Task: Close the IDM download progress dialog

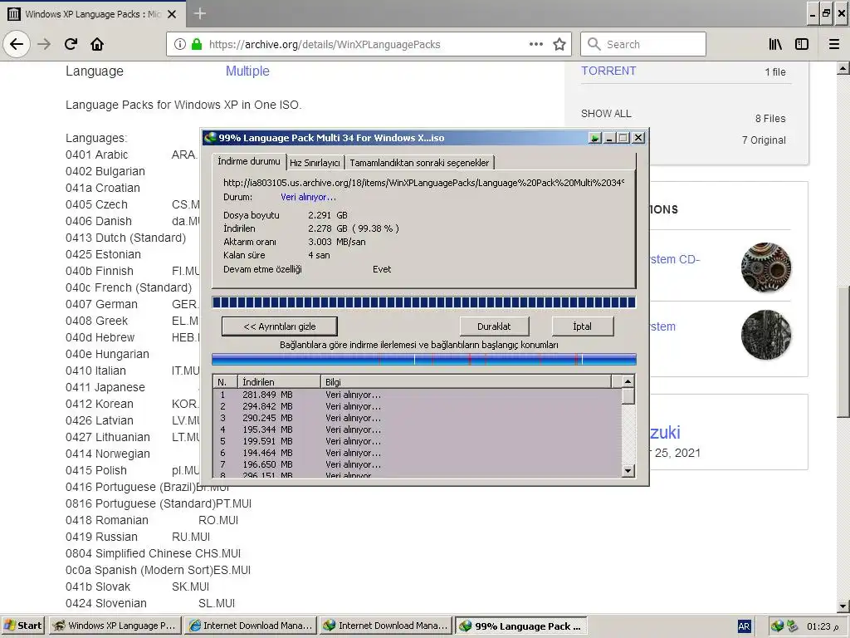Action: [x=638, y=138]
